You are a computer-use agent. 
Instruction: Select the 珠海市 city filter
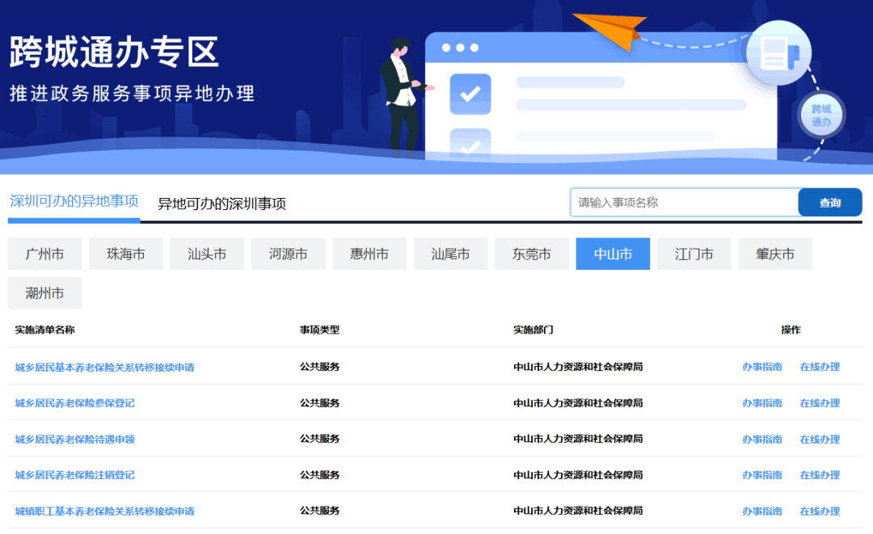pyautogui.click(x=125, y=254)
